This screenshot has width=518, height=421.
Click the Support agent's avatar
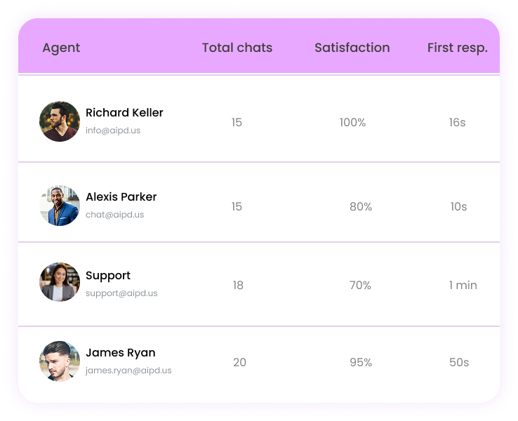click(60, 283)
